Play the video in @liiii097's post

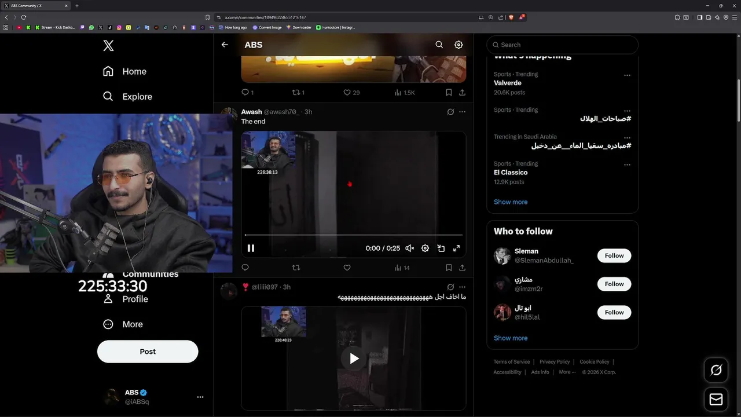tap(354, 359)
